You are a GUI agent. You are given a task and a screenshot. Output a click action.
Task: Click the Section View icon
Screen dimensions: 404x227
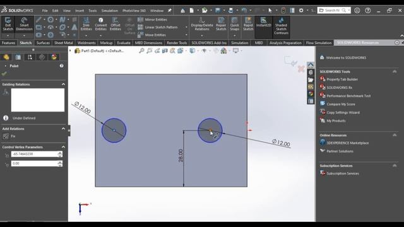click(x=165, y=50)
